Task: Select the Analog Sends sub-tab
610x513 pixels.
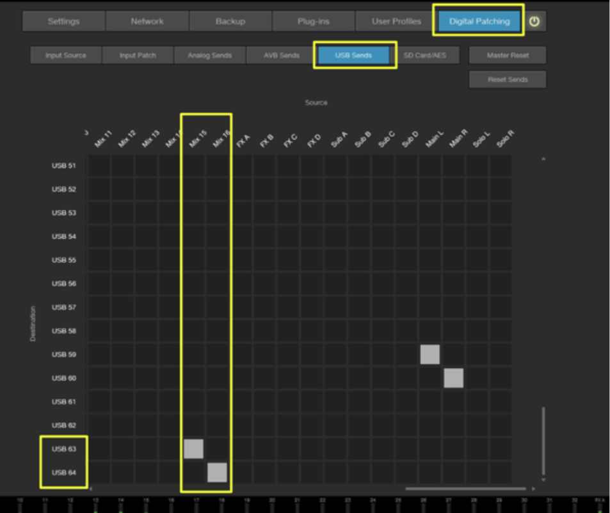Action: pyautogui.click(x=210, y=56)
